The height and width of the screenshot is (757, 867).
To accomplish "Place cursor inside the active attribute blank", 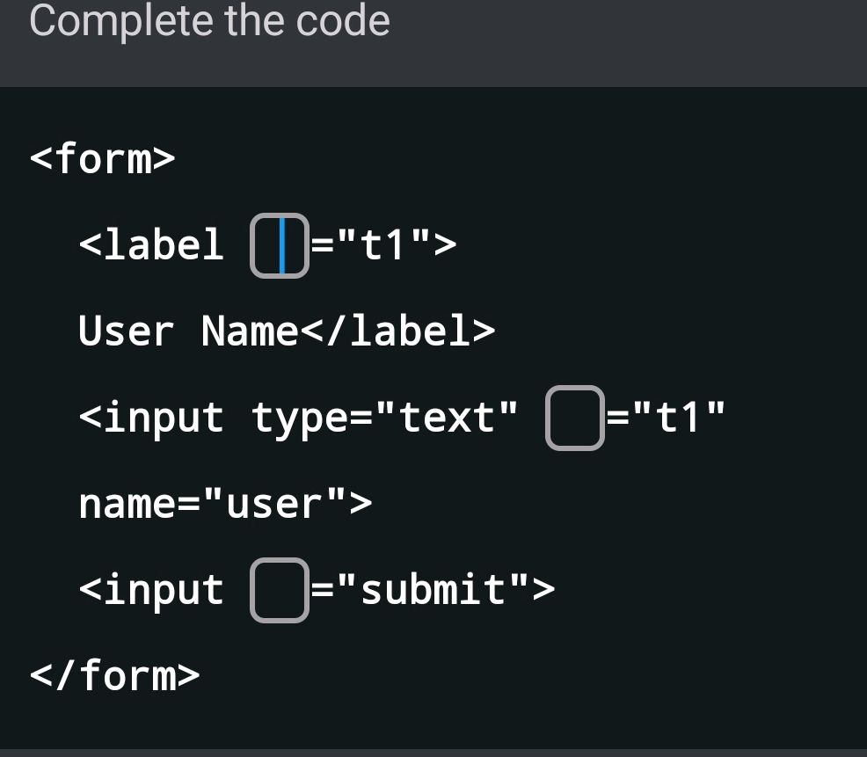I will point(280,245).
